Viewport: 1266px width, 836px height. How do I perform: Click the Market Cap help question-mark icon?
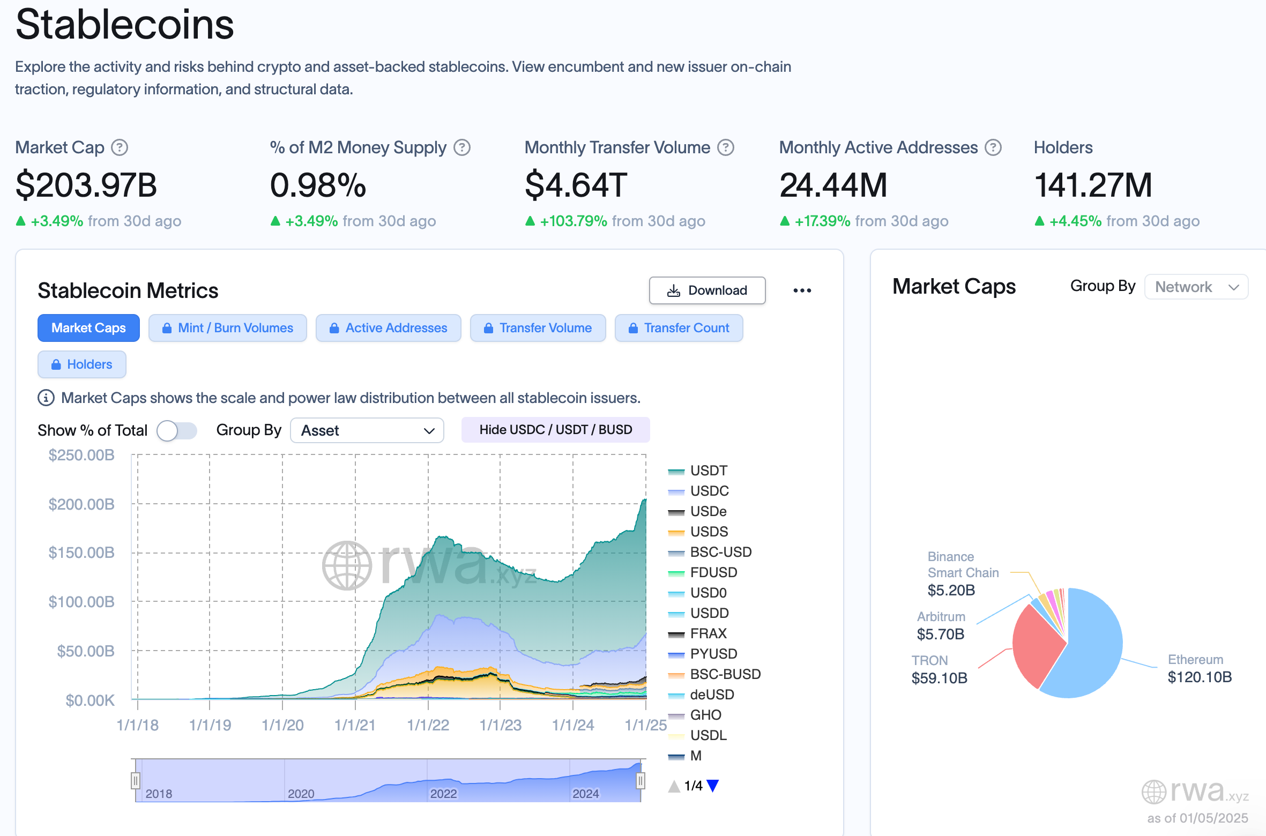[x=119, y=147]
